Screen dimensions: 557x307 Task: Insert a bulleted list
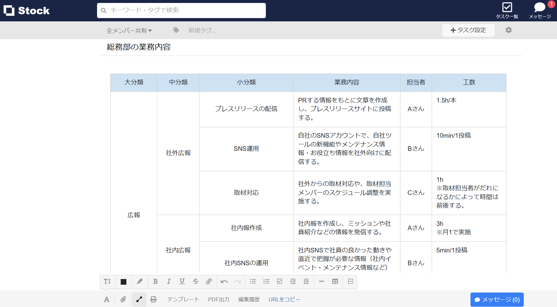253,281
